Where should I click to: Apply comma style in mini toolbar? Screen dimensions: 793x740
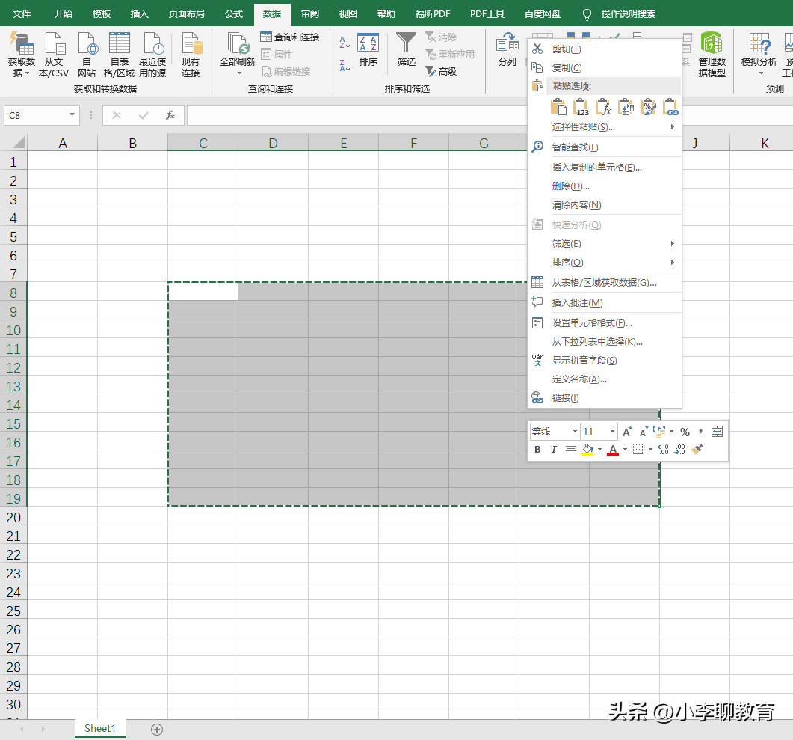(x=700, y=432)
